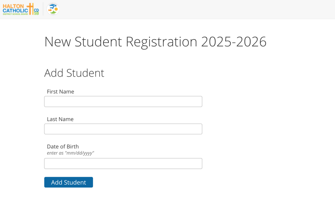Click the Add Student section heading
The width and height of the screenshot is (335, 203).
(74, 73)
